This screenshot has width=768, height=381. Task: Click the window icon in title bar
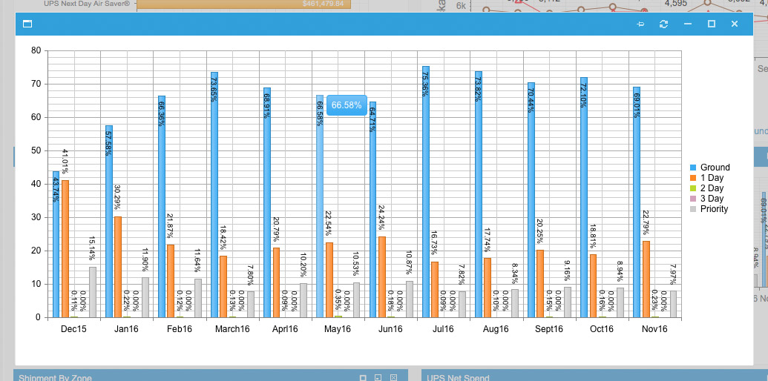[27, 24]
